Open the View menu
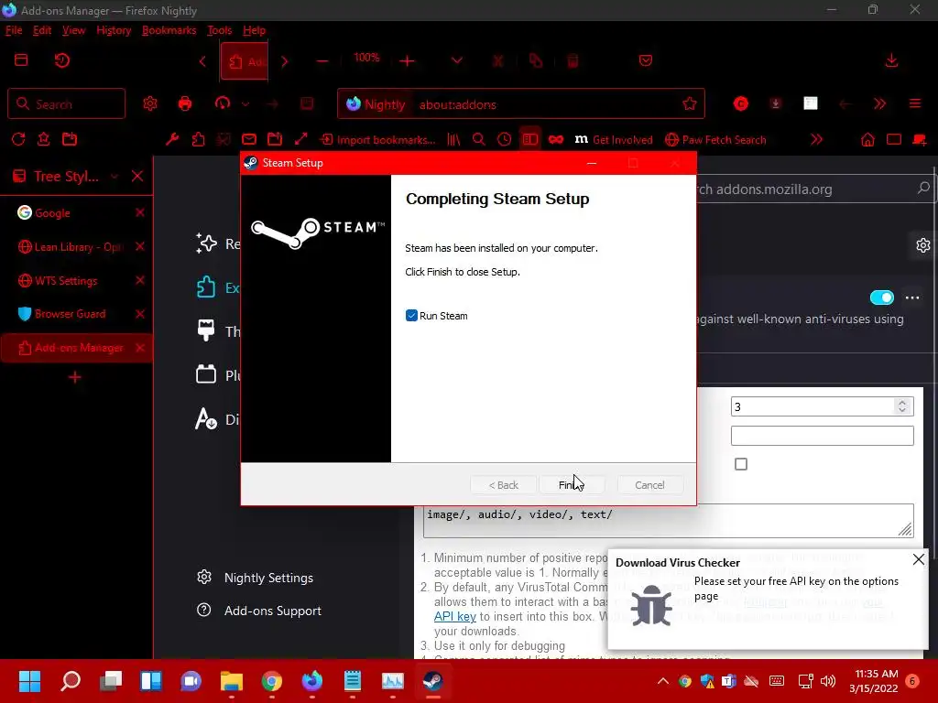This screenshot has height=703, width=938. (73, 30)
